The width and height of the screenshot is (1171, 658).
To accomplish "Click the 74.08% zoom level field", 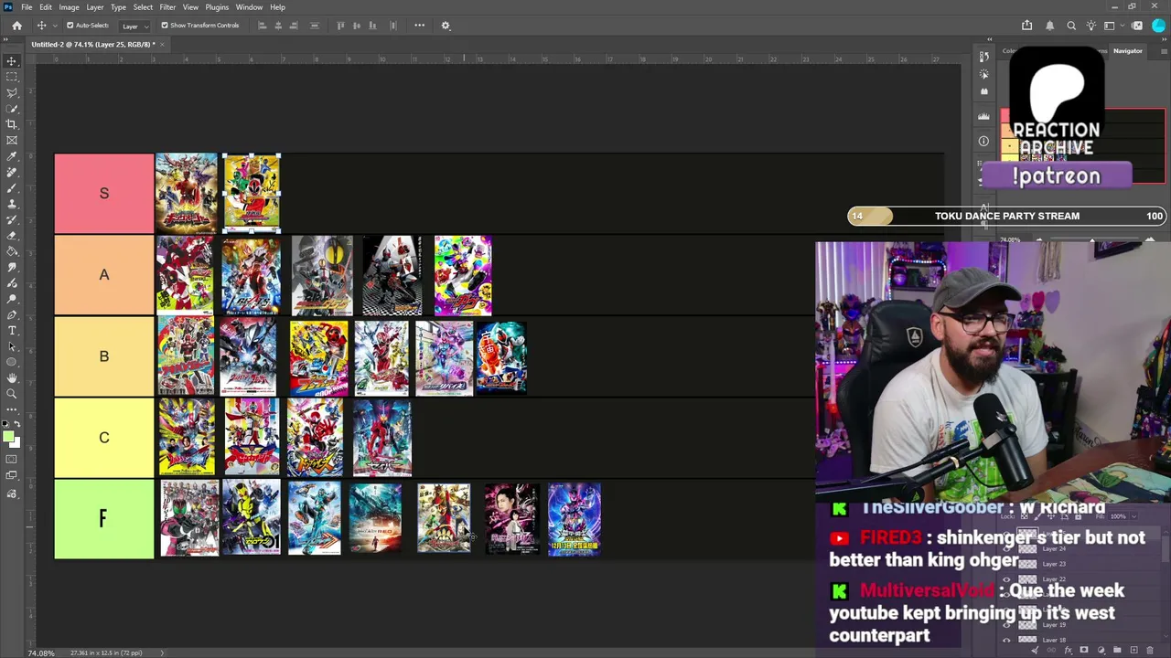I will coord(40,653).
